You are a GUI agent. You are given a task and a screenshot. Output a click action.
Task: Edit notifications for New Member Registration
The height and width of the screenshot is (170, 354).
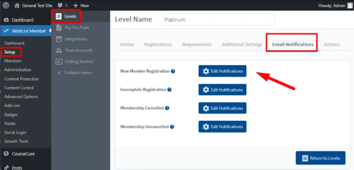click(222, 71)
